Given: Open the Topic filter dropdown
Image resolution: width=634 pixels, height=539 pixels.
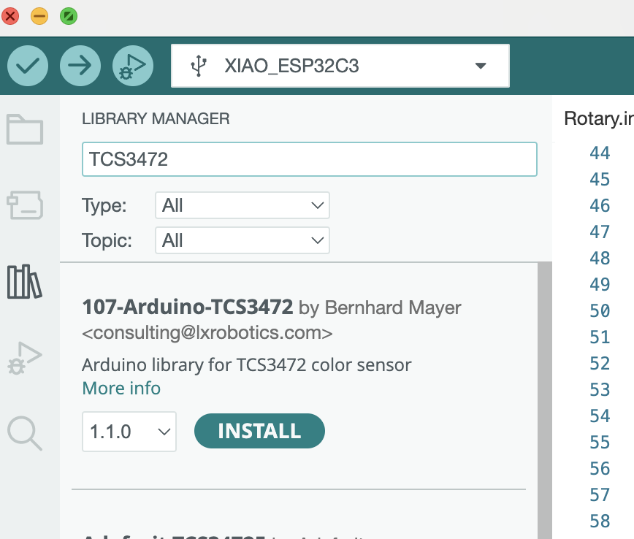Looking at the screenshot, I should pos(242,240).
